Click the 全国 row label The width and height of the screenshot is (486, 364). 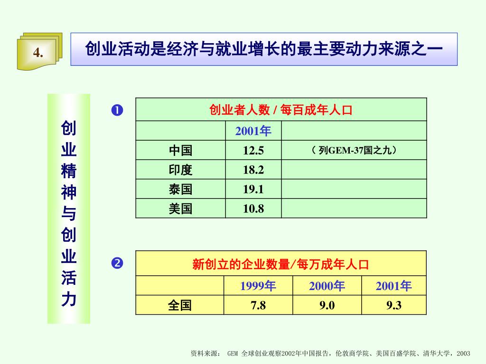coord(180,305)
